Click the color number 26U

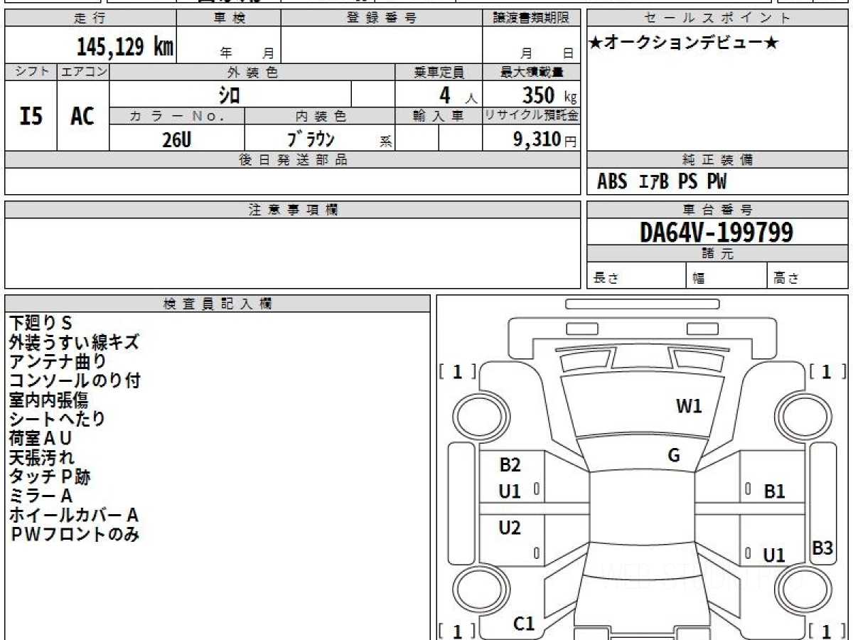[x=176, y=139]
